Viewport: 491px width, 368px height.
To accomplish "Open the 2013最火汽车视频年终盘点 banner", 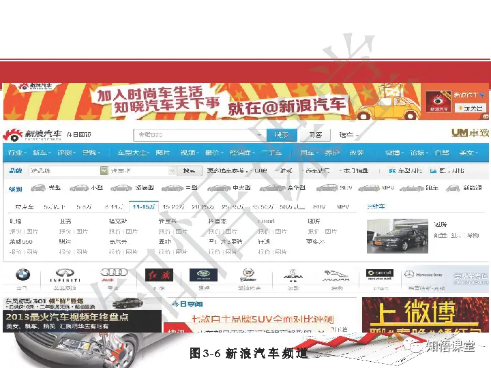I will click(82, 322).
